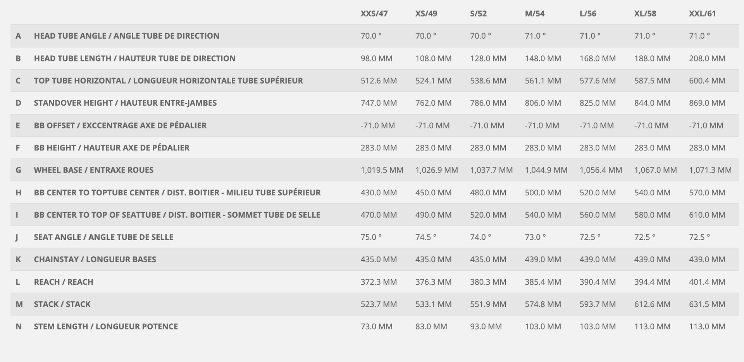This screenshot has width=744, height=362.
Task: Select the 75.0° seat angle value
Action: click(371, 237)
